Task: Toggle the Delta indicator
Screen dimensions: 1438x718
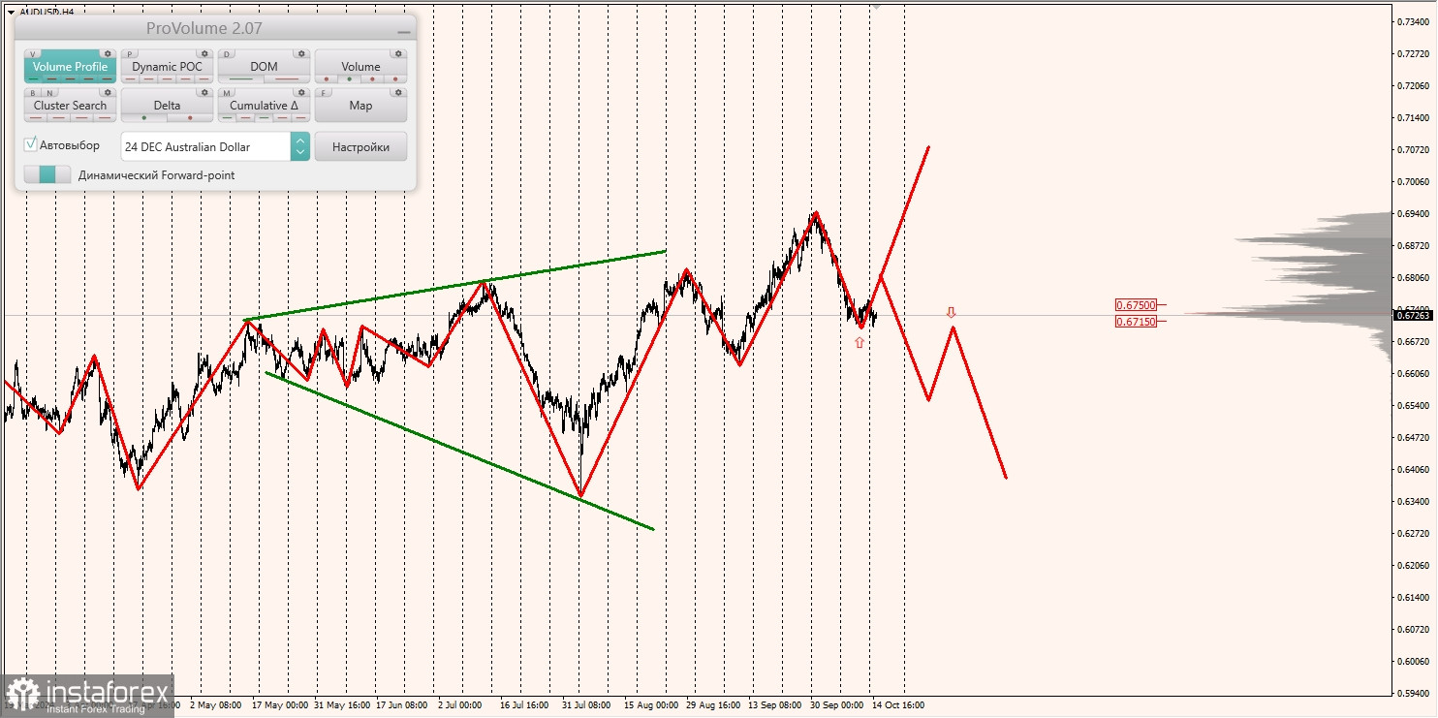Action: click(x=167, y=106)
